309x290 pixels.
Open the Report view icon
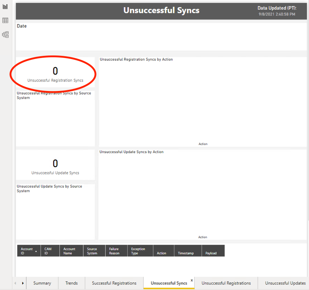[x=5, y=7]
